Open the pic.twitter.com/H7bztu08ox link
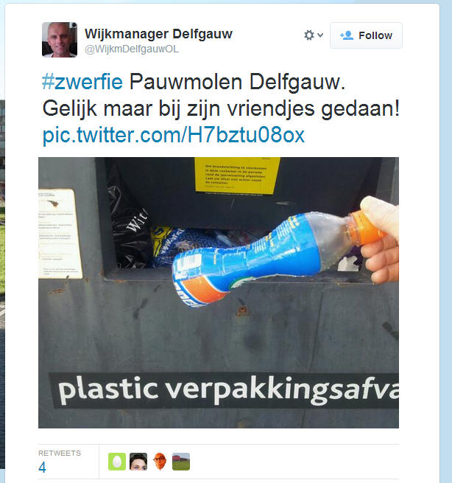 tap(174, 135)
